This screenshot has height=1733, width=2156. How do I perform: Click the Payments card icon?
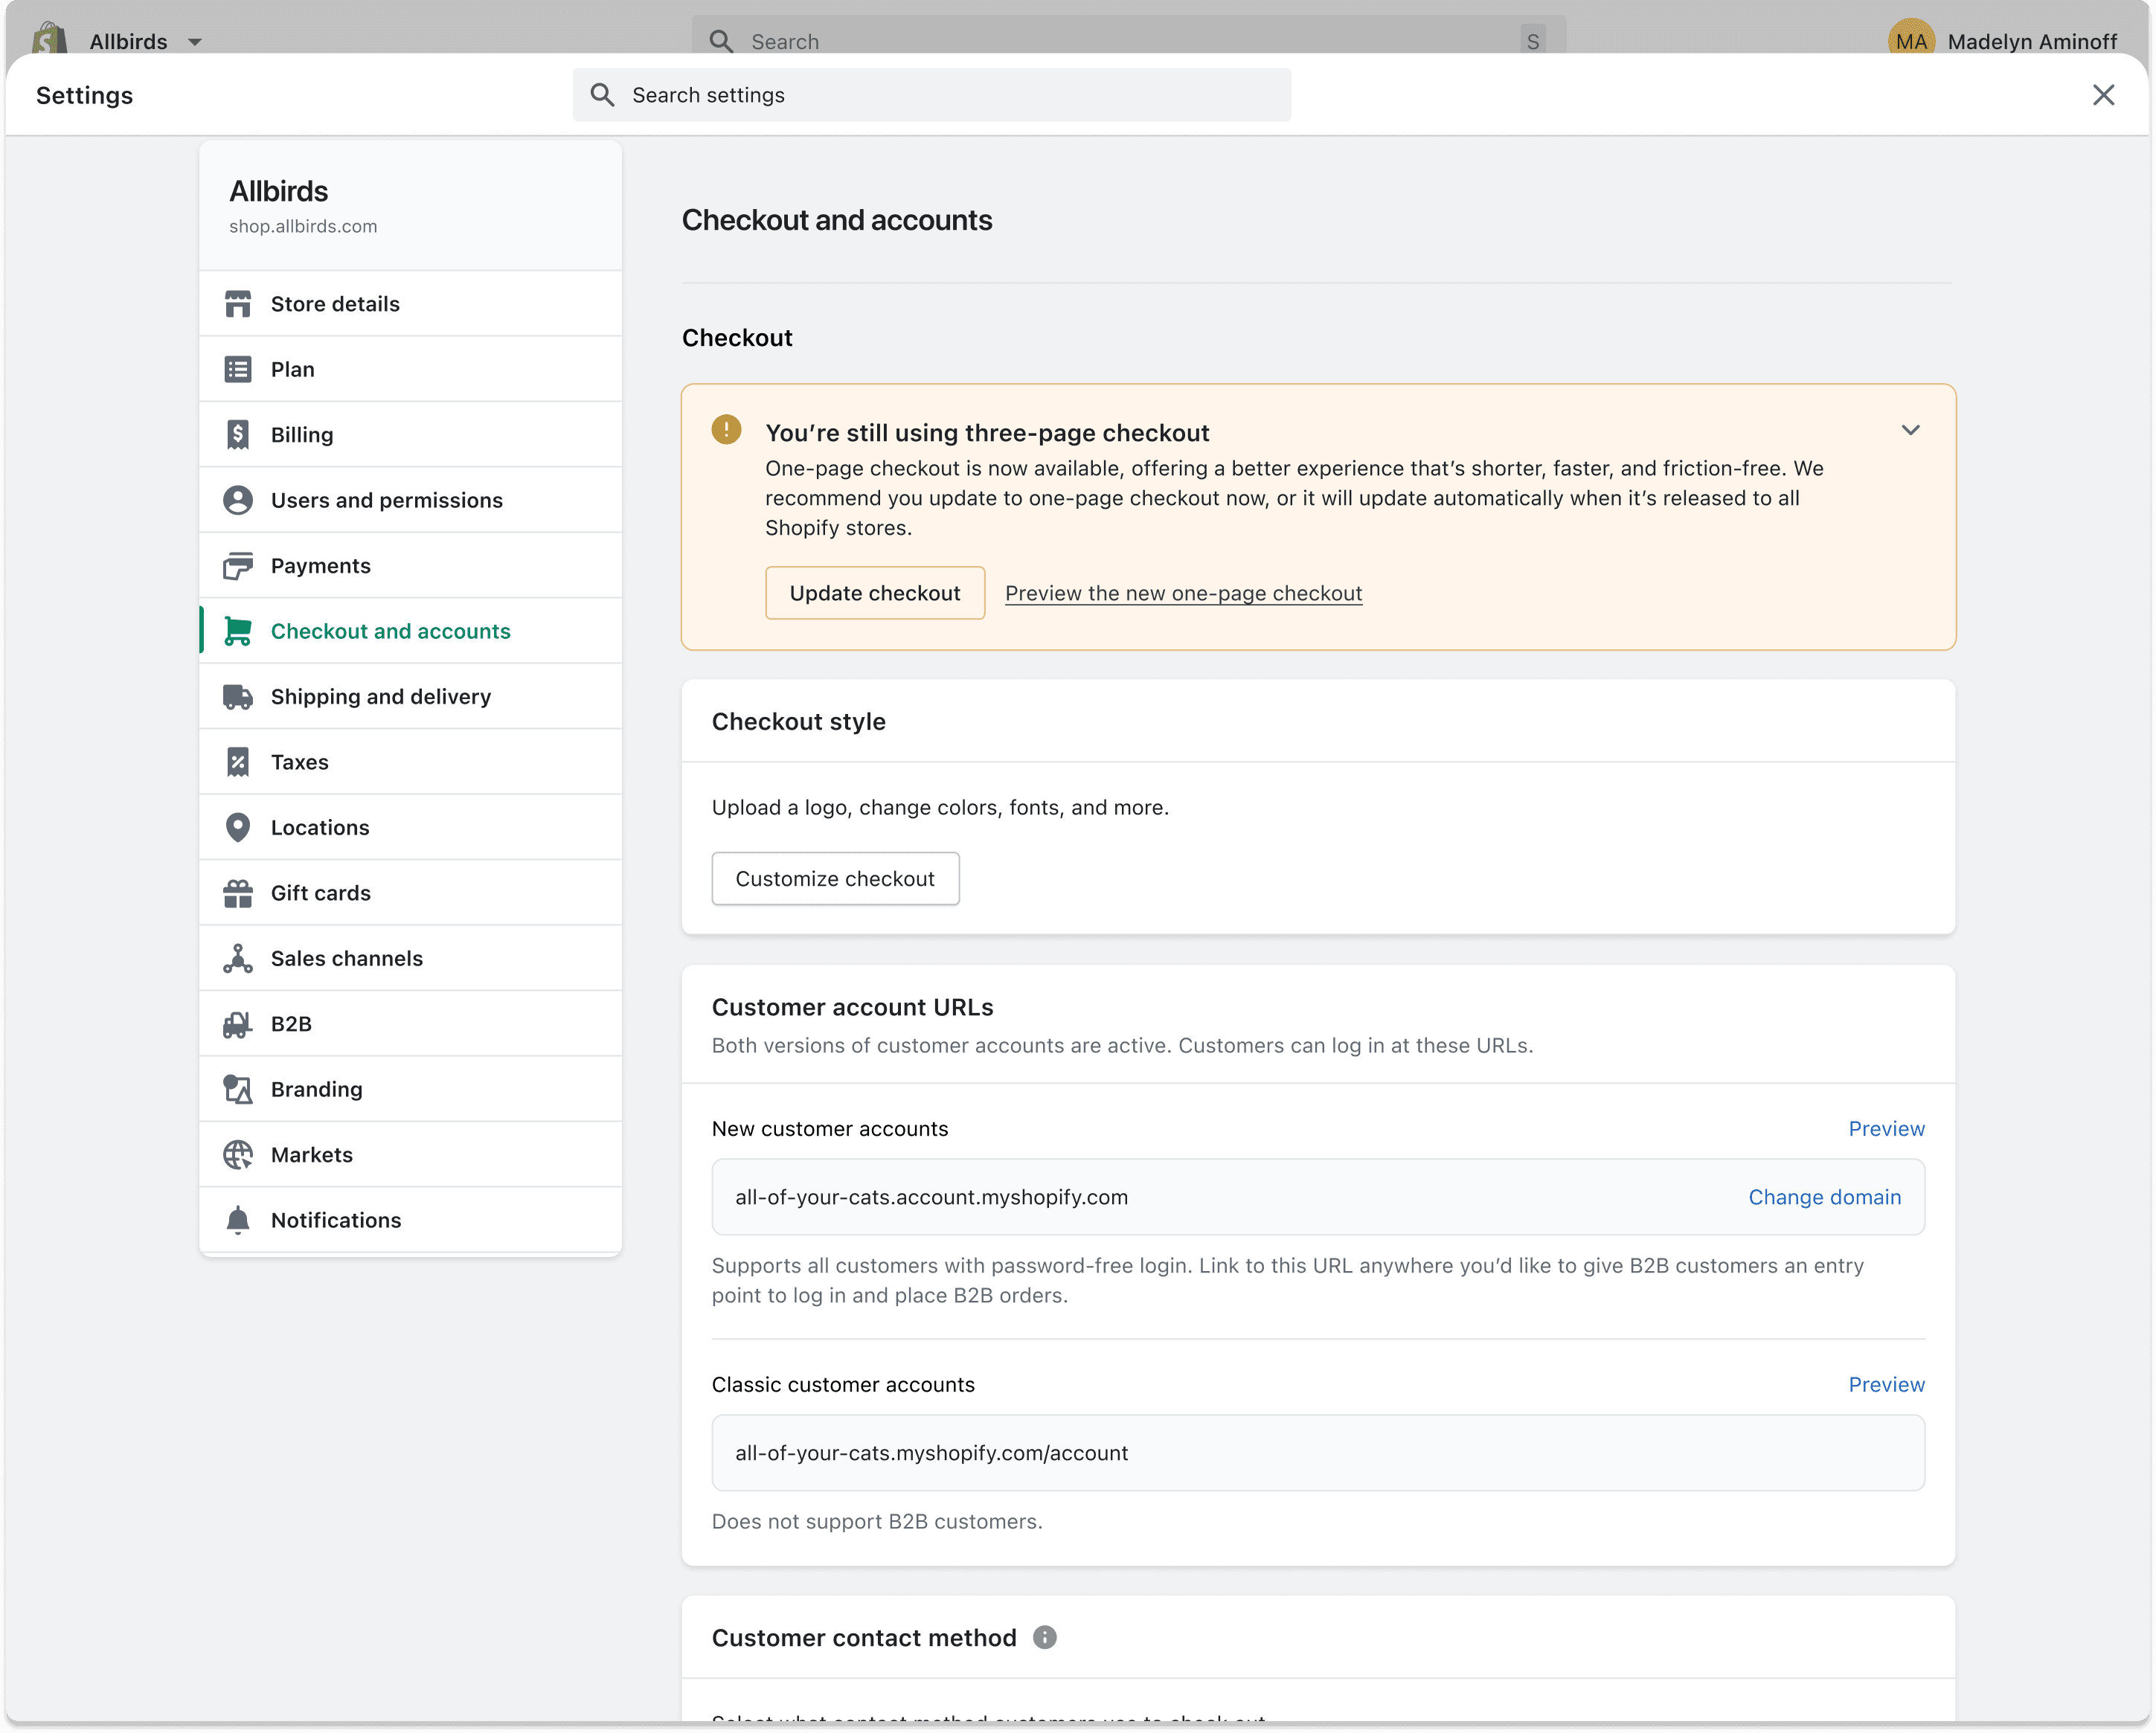[x=238, y=566]
